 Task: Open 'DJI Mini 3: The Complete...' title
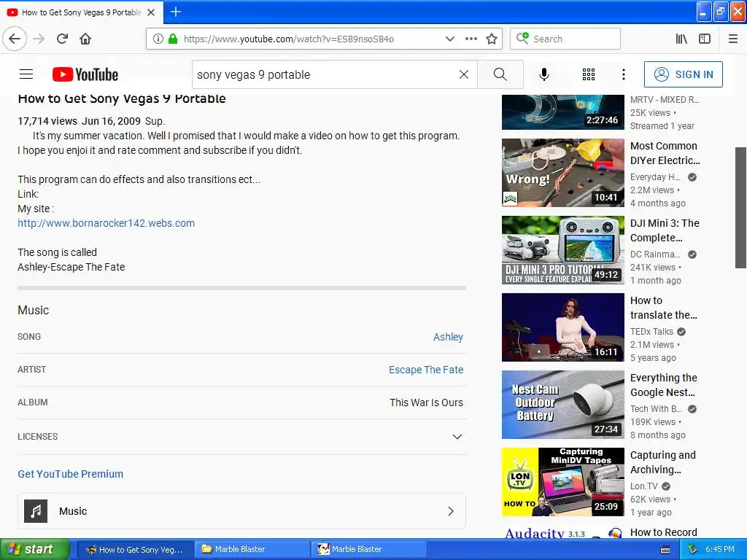coord(665,230)
